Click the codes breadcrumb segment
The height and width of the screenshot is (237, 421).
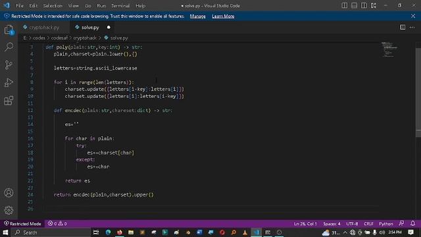[x=39, y=38]
